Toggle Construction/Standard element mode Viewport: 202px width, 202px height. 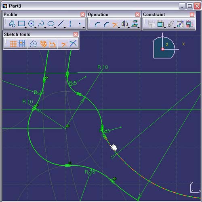34,44
